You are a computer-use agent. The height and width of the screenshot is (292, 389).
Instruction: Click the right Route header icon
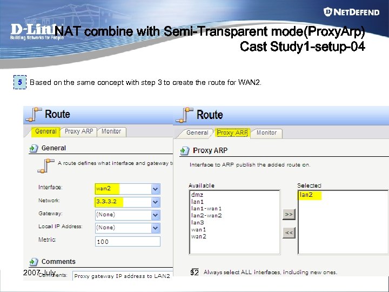click(x=184, y=115)
